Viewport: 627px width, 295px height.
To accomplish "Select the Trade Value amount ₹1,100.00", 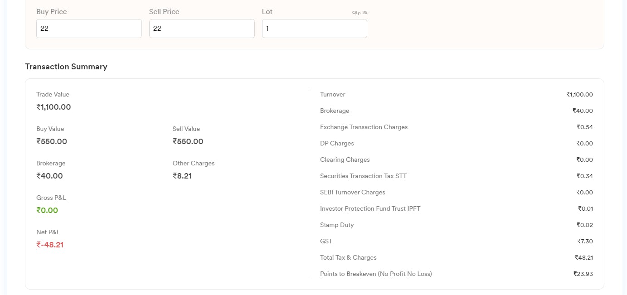I will click(53, 107).
